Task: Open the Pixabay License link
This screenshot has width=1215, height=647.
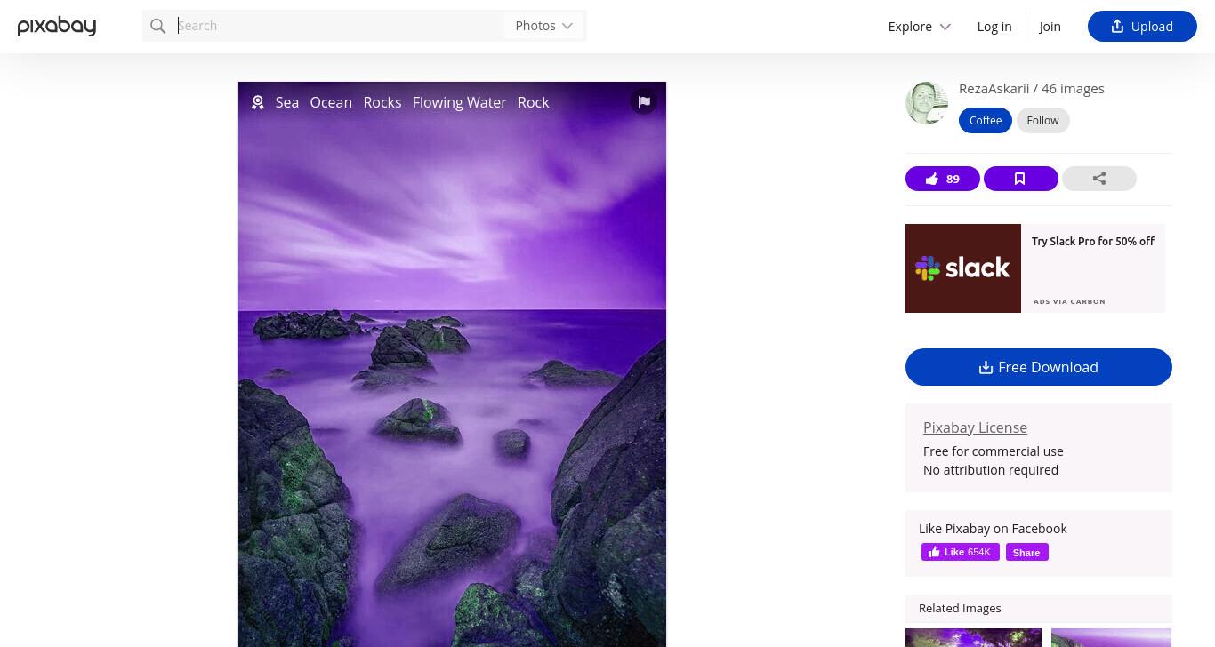Action: 975,427
